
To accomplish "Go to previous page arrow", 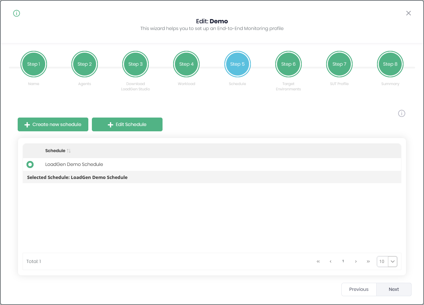I will (330, 262).
